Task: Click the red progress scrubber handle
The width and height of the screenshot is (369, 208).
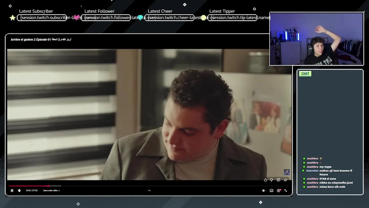Action: pos(48,186)
